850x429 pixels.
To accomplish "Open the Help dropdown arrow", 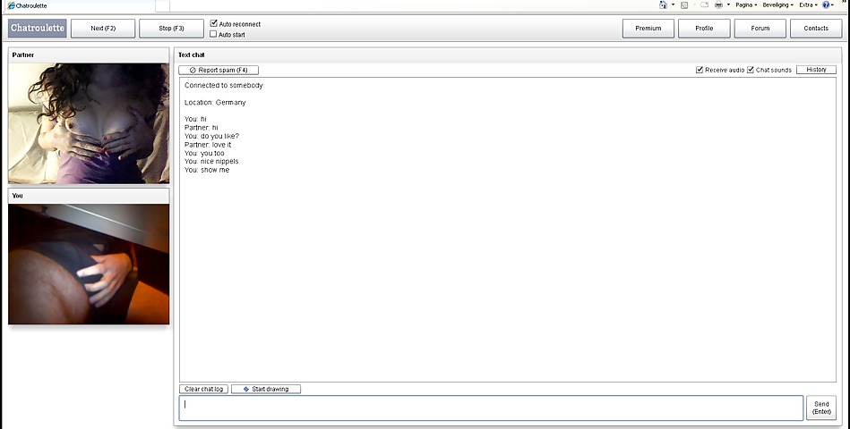I will tap(833, 4).
